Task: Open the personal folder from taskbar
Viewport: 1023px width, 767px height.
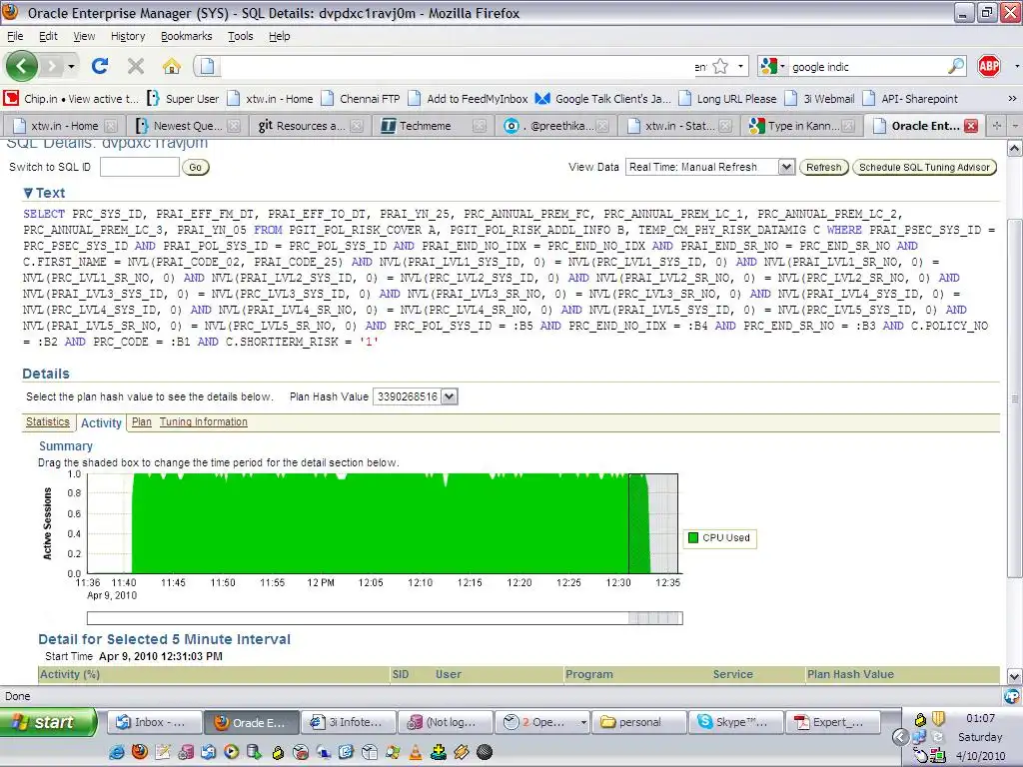Action: (x=638, y=722)
